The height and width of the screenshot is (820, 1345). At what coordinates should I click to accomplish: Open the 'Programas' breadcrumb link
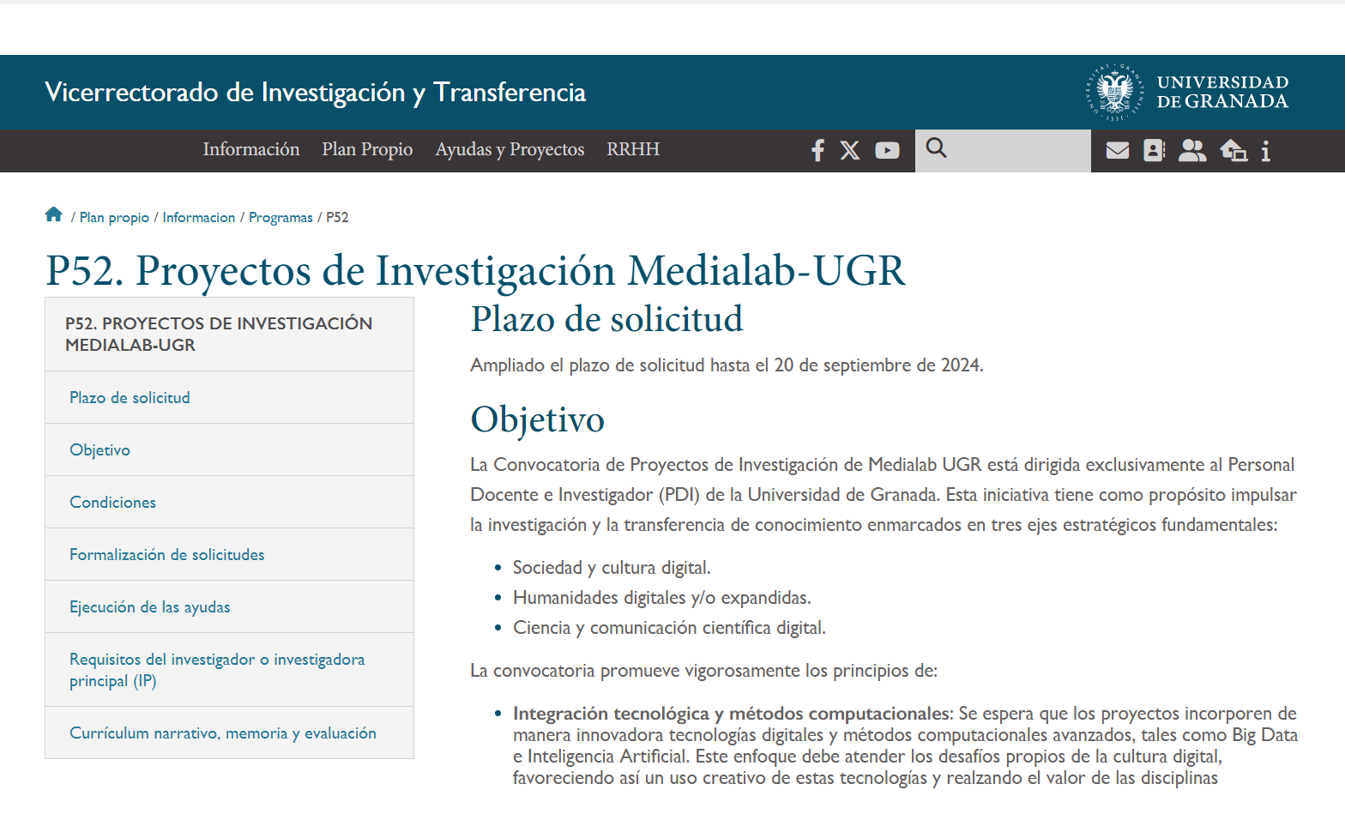pyautogui.click(x=280, y=218)
